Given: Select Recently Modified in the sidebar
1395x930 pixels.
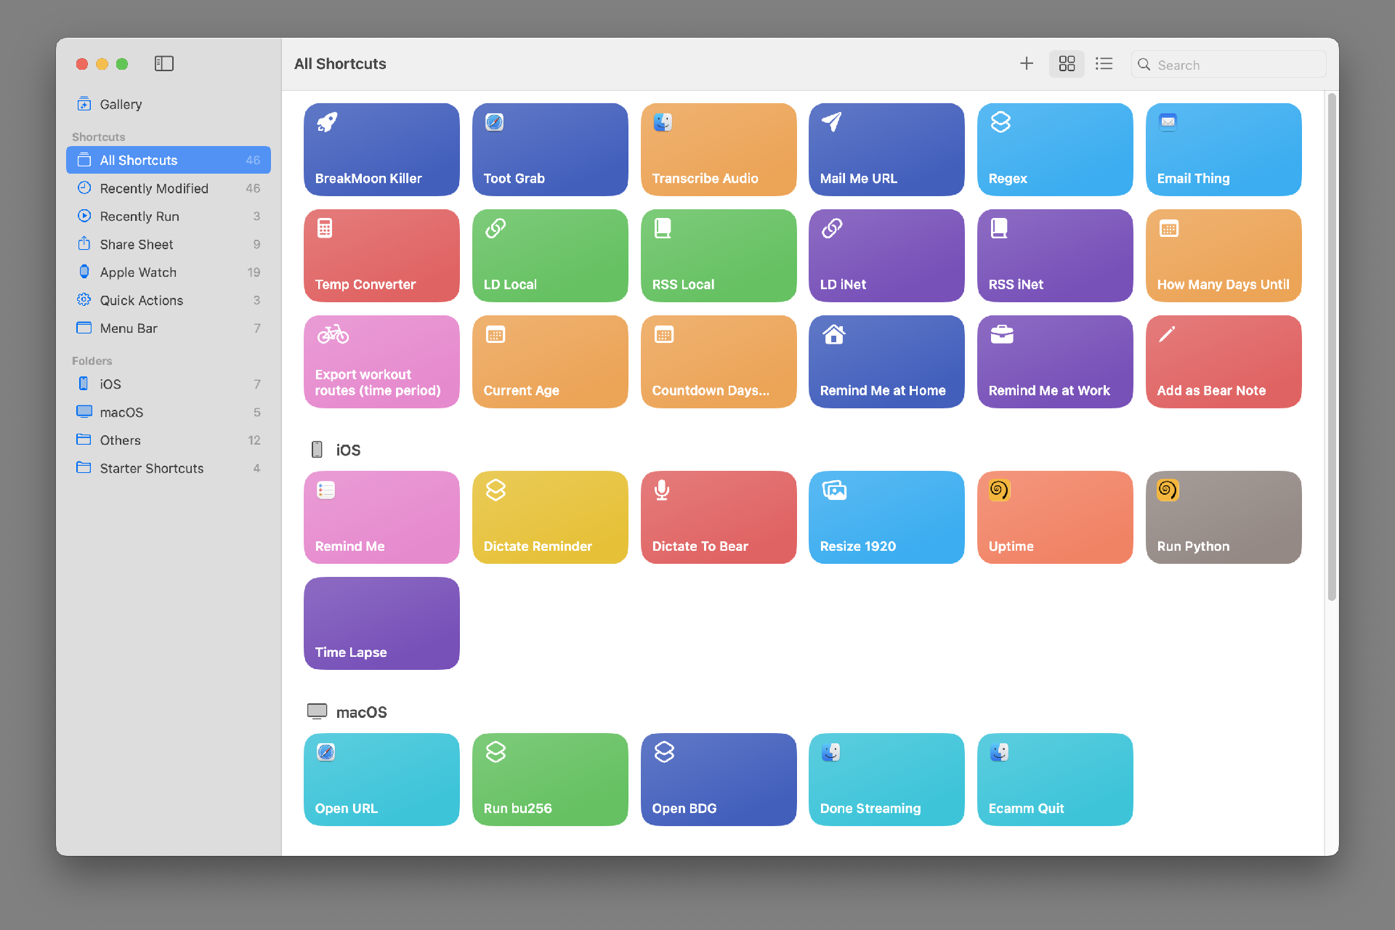Looking at the screenshot, I should tap(153, 188).
